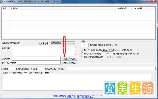Click scroll down arrow of 回复内容 box

click(76, 55)
